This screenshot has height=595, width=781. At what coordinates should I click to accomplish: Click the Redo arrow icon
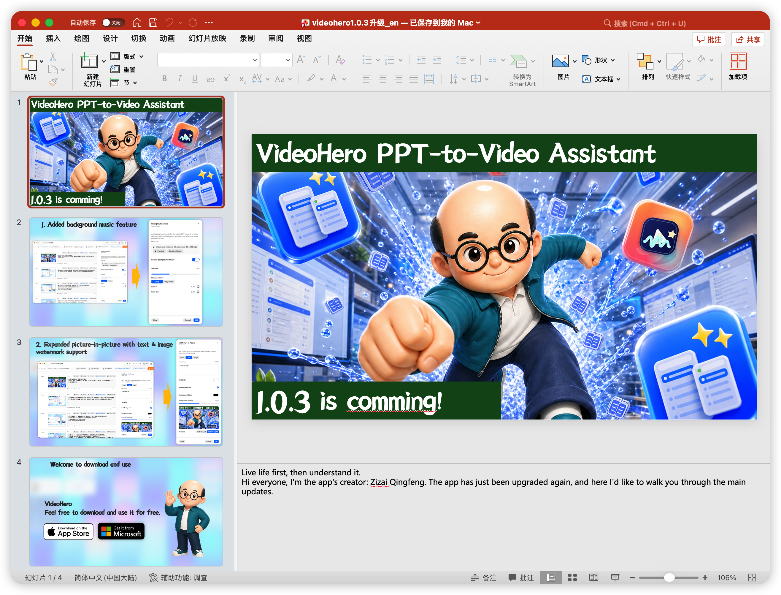tap(193, 23)
